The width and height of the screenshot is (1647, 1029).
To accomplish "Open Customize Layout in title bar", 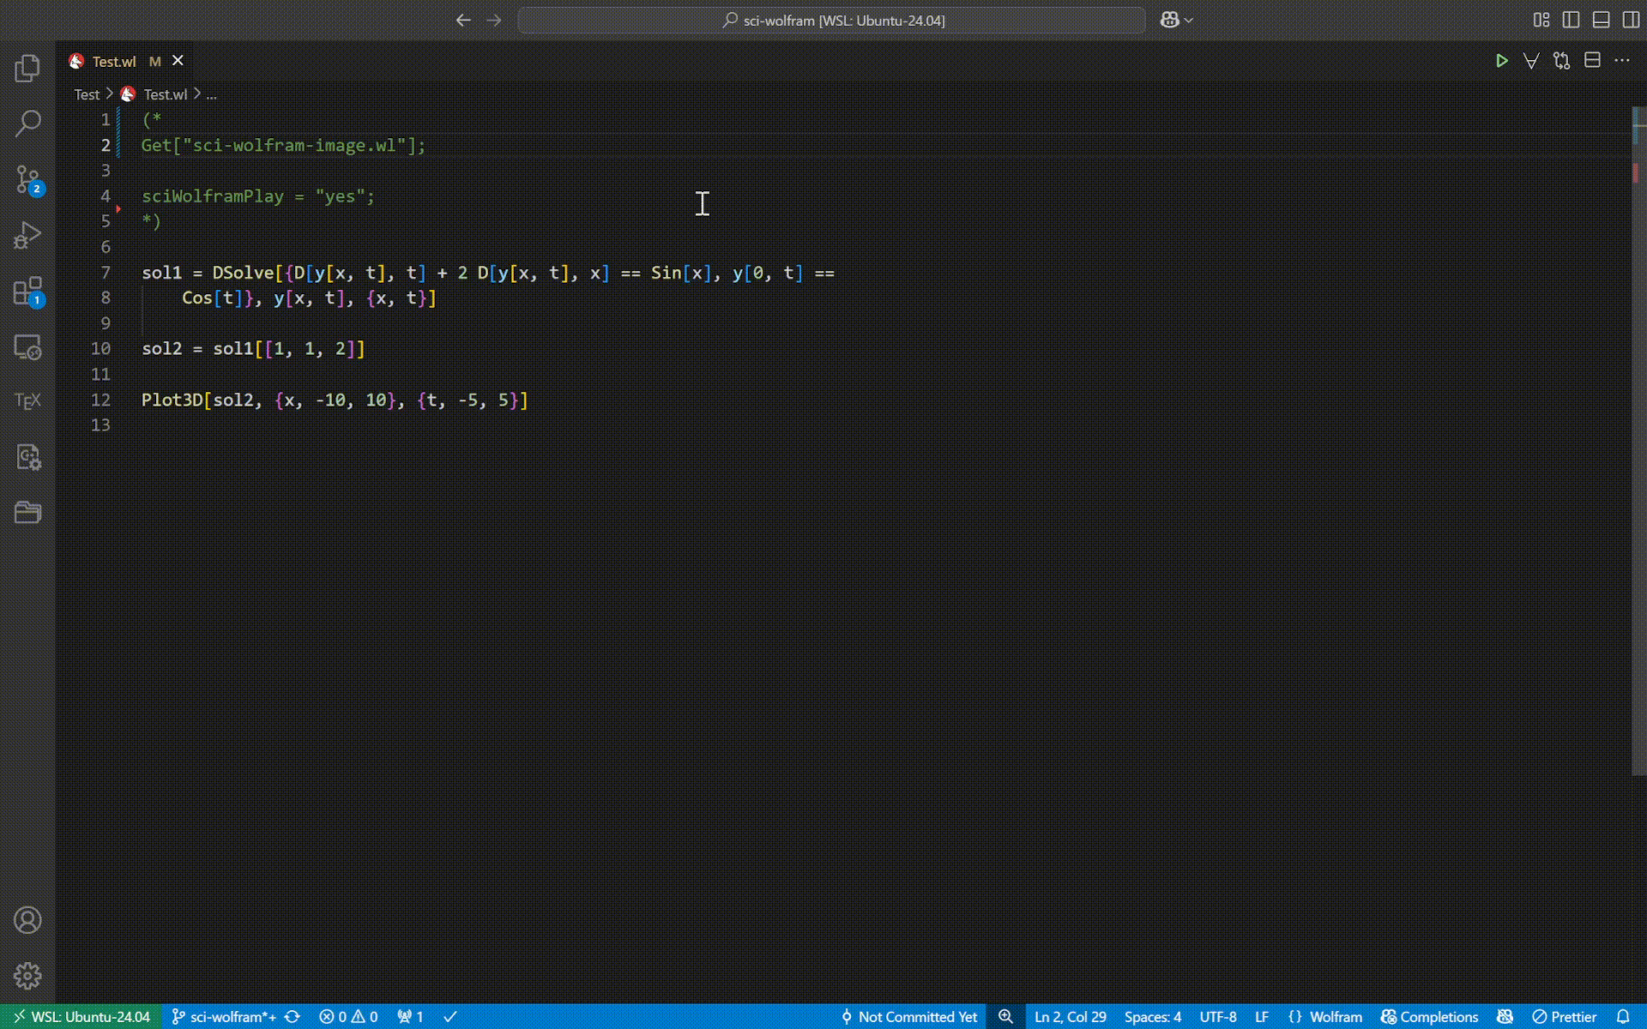I will point(1541,20).
